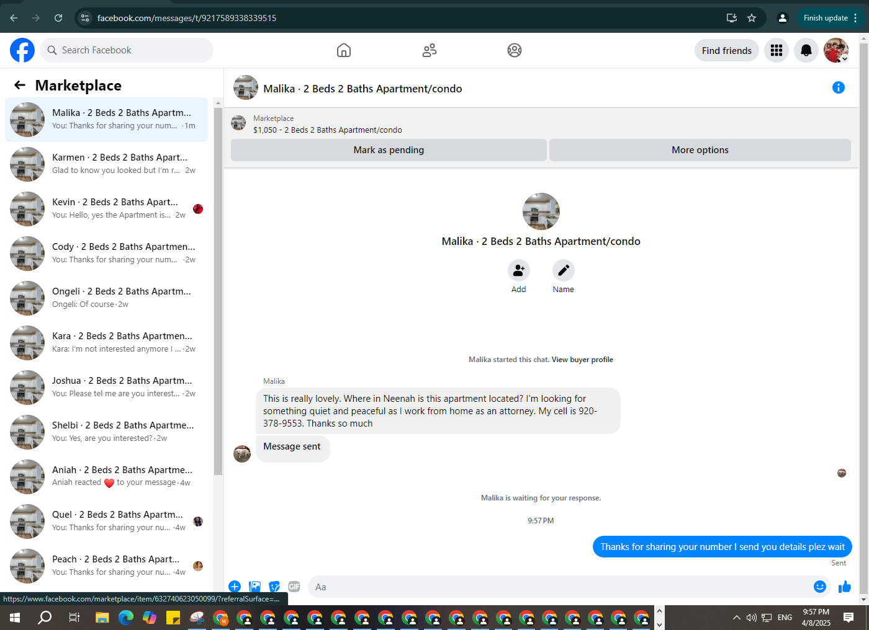
Task: Open Snipping Tool from taskbar
Action: coord(197,618)
